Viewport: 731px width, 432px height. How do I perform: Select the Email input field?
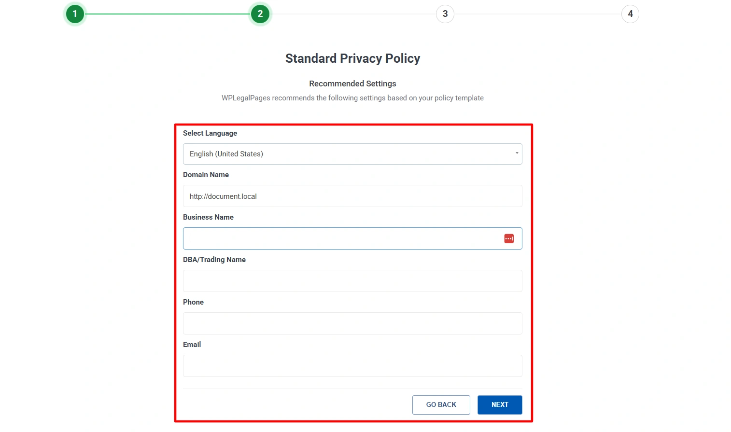pos(352,365)
